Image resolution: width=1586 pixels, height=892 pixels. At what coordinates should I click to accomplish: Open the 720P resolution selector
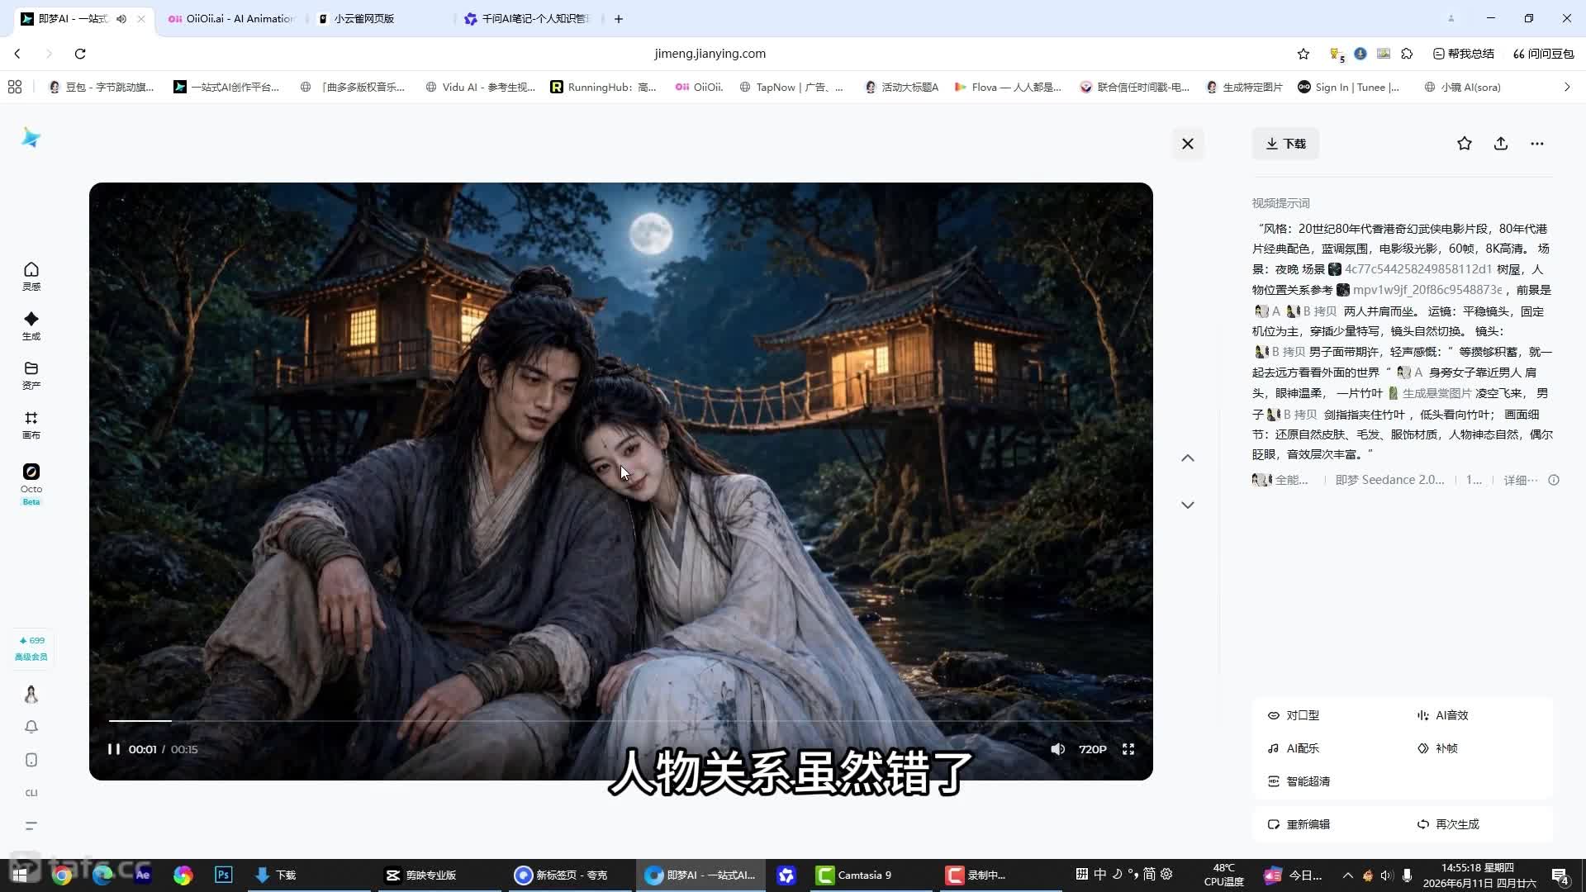(x=1092, y=749)
